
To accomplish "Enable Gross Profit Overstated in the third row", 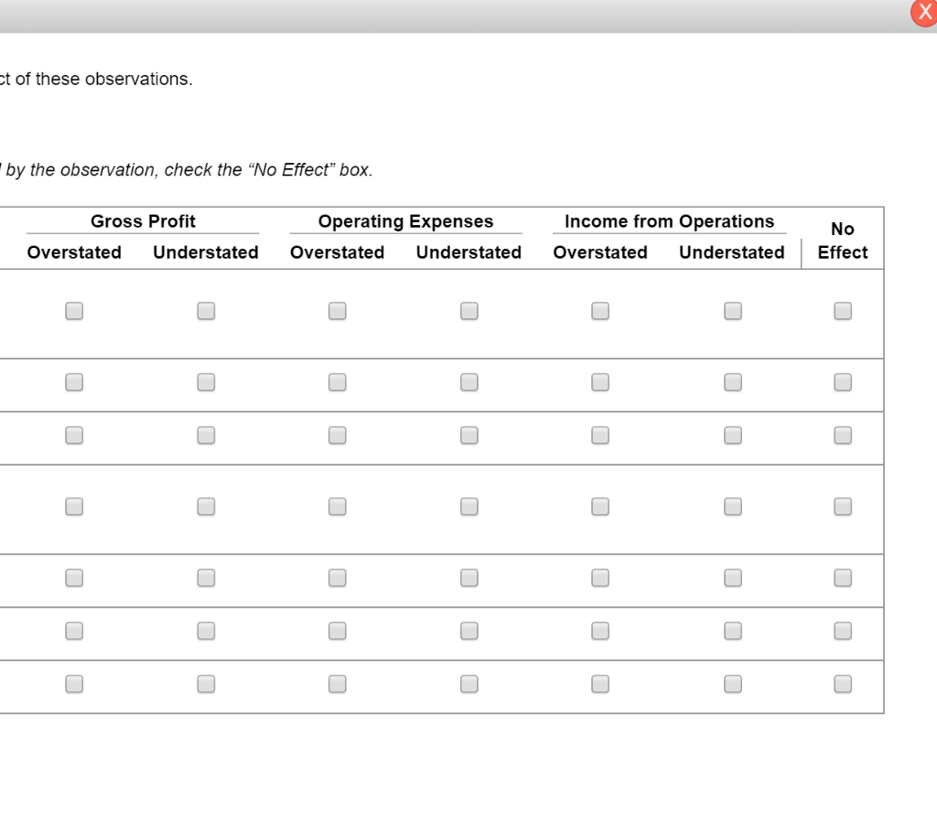I will (74, 435).
